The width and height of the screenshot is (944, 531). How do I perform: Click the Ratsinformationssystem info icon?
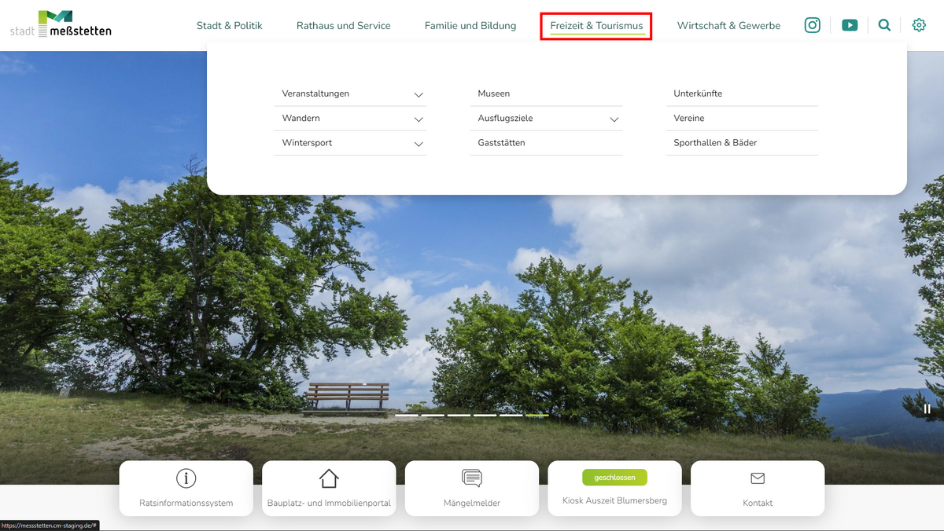pyautogui.click(x=186, y=478)
